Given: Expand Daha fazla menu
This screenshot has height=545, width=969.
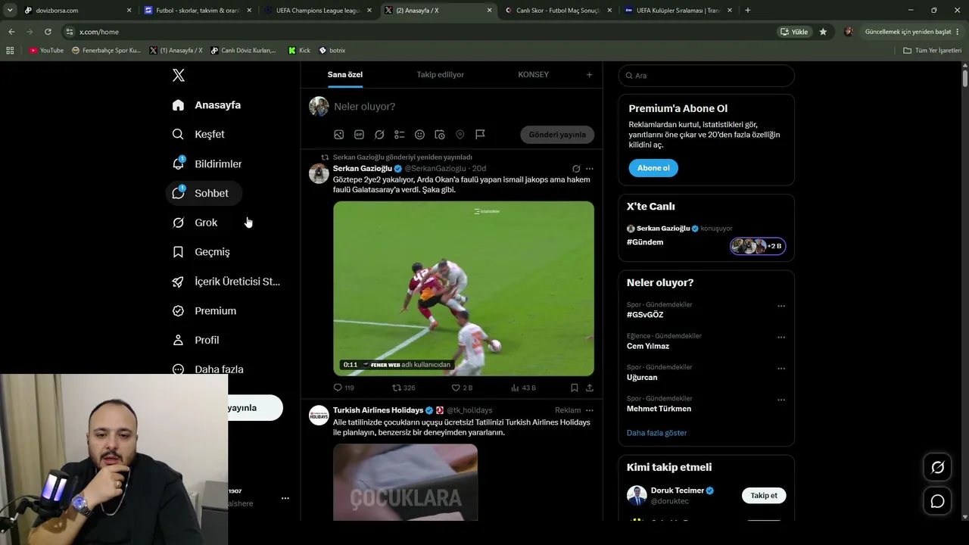Looking at the screenshot, I should (208, 369).
